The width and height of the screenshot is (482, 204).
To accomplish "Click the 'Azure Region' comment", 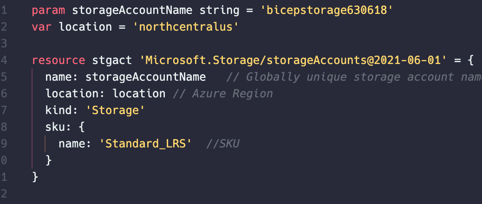I will (x=223, y=93).
